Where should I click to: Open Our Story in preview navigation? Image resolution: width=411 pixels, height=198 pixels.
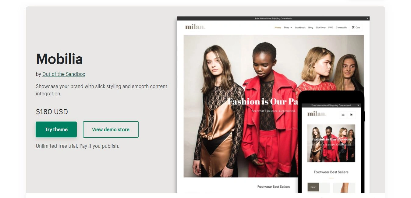(x=321, y=27)
